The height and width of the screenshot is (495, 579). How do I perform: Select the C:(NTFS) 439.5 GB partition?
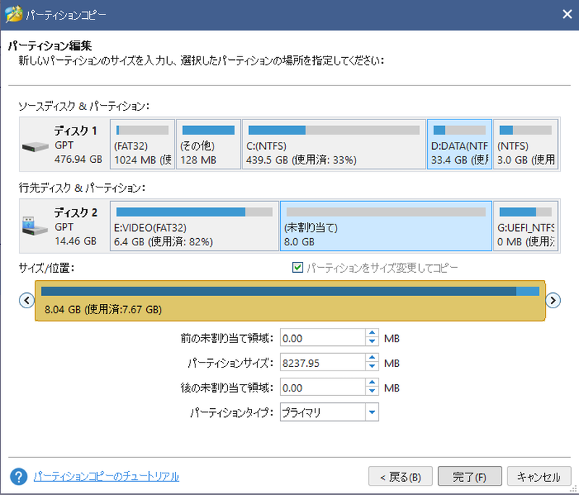pyautogui.click(x=334, y=144)
